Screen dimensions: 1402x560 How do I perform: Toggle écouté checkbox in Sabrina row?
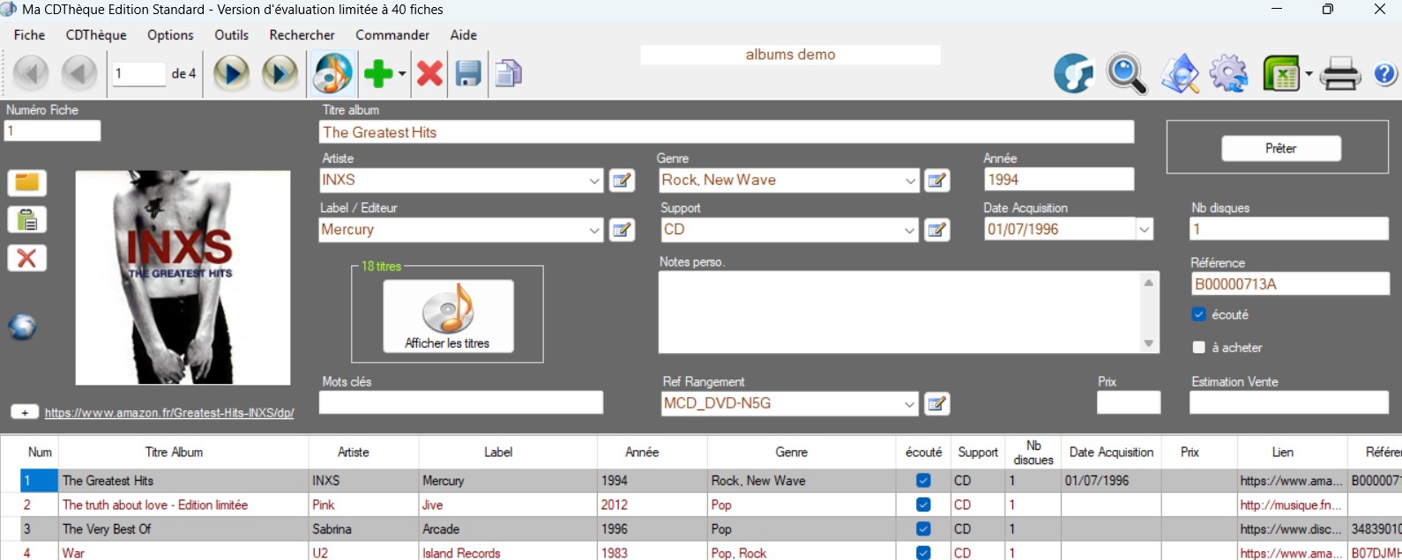pyautogui.click(x=923, y=529)
